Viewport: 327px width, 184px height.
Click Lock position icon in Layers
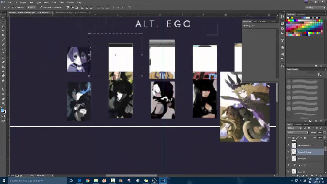[301, 137]
